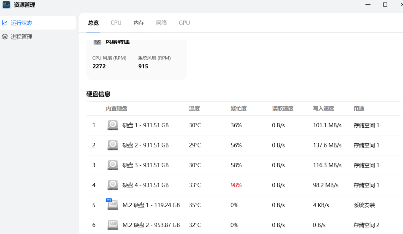
Task: Click the 风扇转速 fan icon
Action: [x=97, y=41]
